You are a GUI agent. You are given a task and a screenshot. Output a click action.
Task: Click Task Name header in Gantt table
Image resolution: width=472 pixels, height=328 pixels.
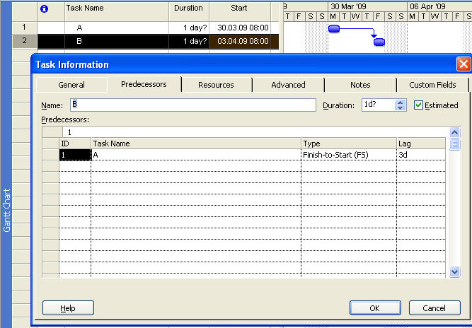tap(117, 11)
